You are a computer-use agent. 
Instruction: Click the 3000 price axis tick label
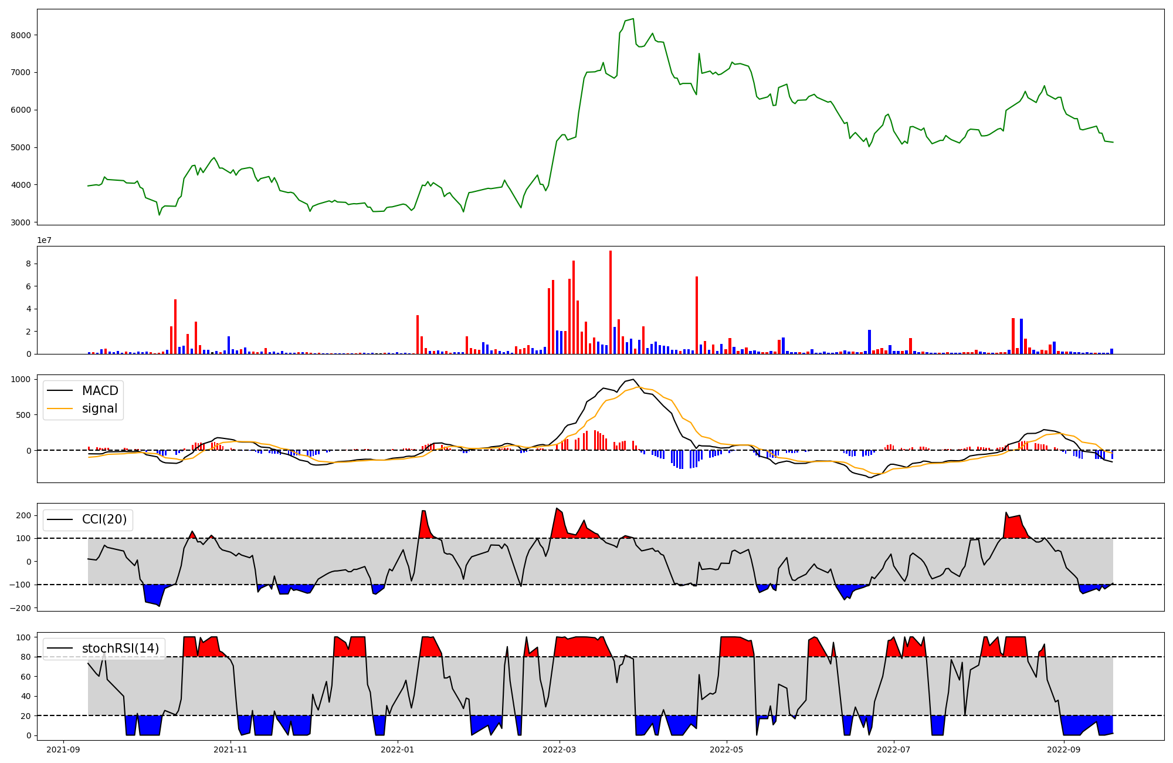pyautogui.click(x=21, y=222)
